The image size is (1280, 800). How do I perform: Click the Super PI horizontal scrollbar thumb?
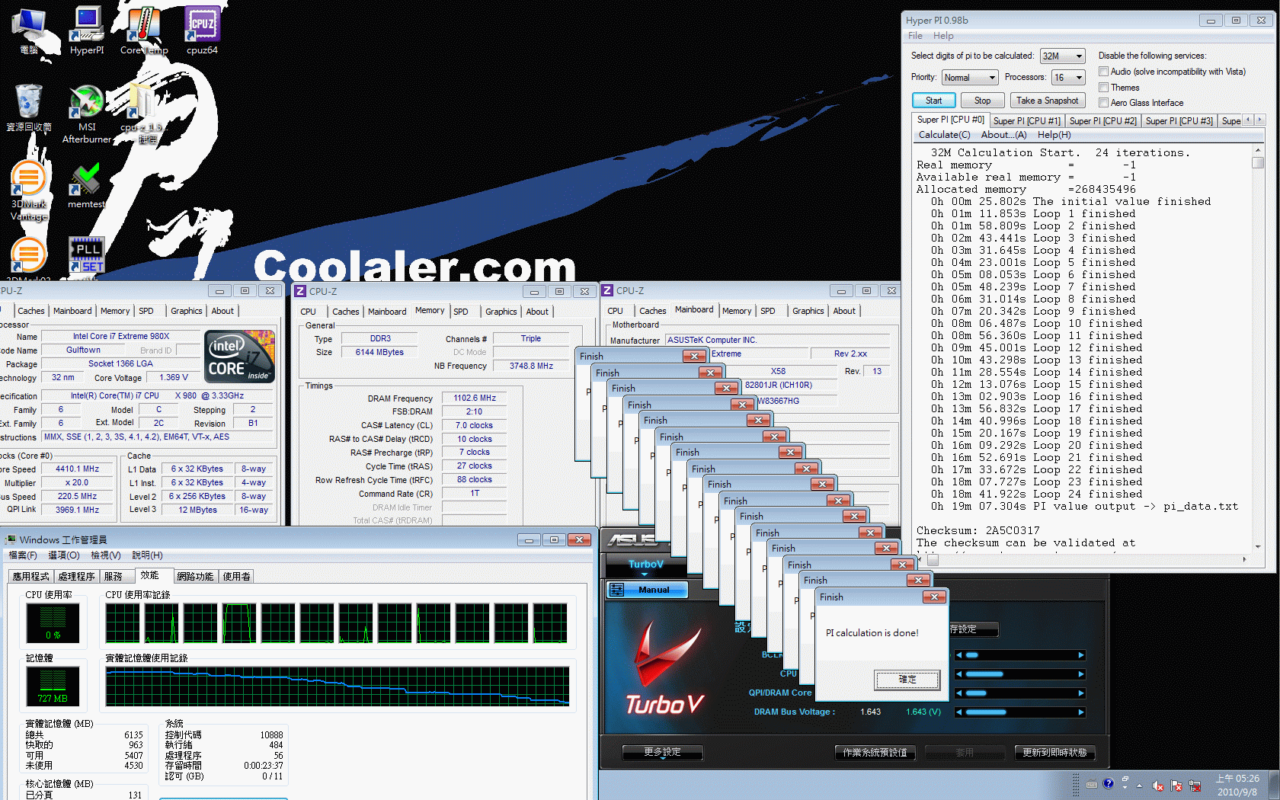933,559
